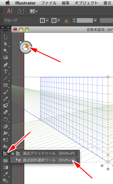The height and width of the screenshot is (184, 113).
Task: Select the Paintbrush tool
Action: (6, 92)
